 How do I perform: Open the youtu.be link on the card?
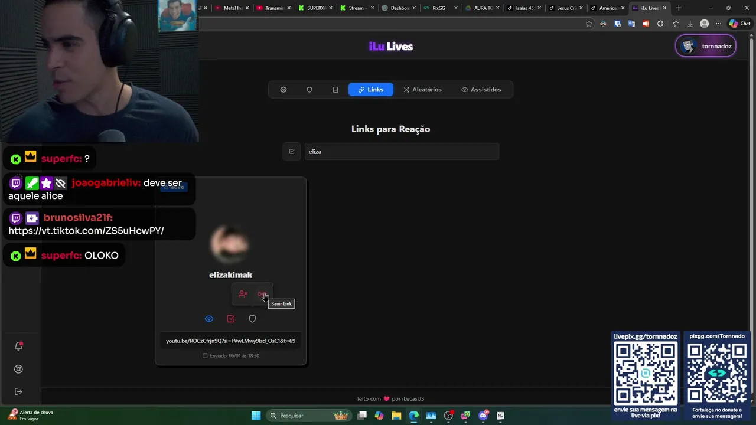[x=230, y=341]
